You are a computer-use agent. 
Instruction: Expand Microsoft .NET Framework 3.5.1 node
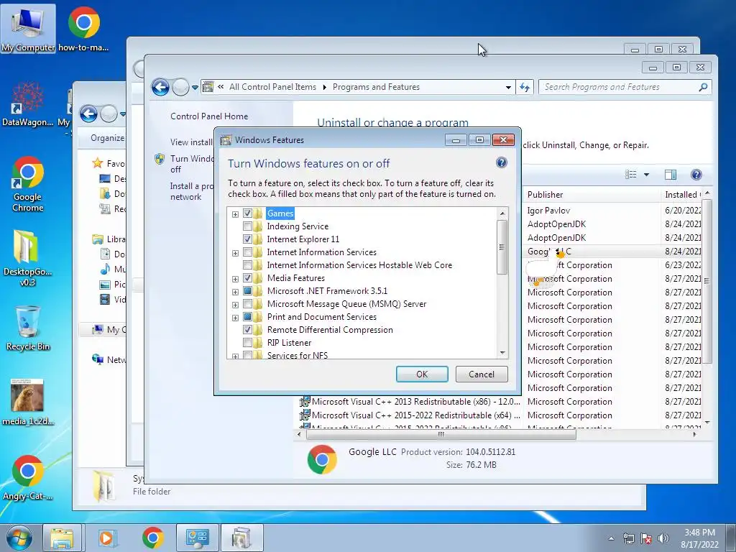tap(235, 292)
